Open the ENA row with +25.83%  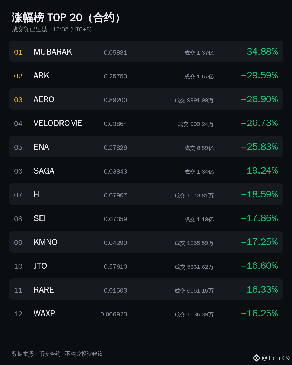[146, 147]
